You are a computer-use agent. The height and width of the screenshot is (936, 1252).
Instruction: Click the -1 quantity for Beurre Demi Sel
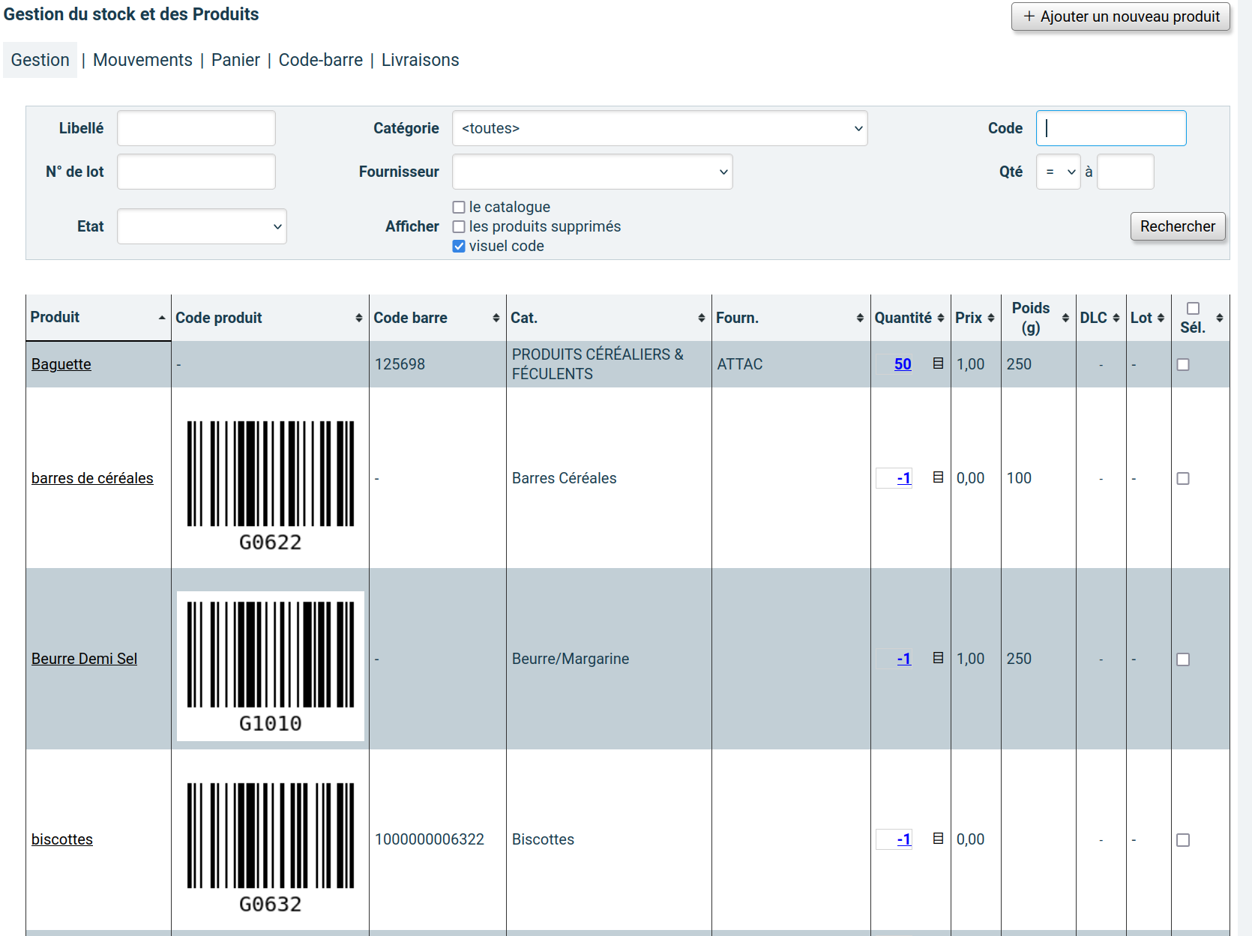[x=904, y=659]
